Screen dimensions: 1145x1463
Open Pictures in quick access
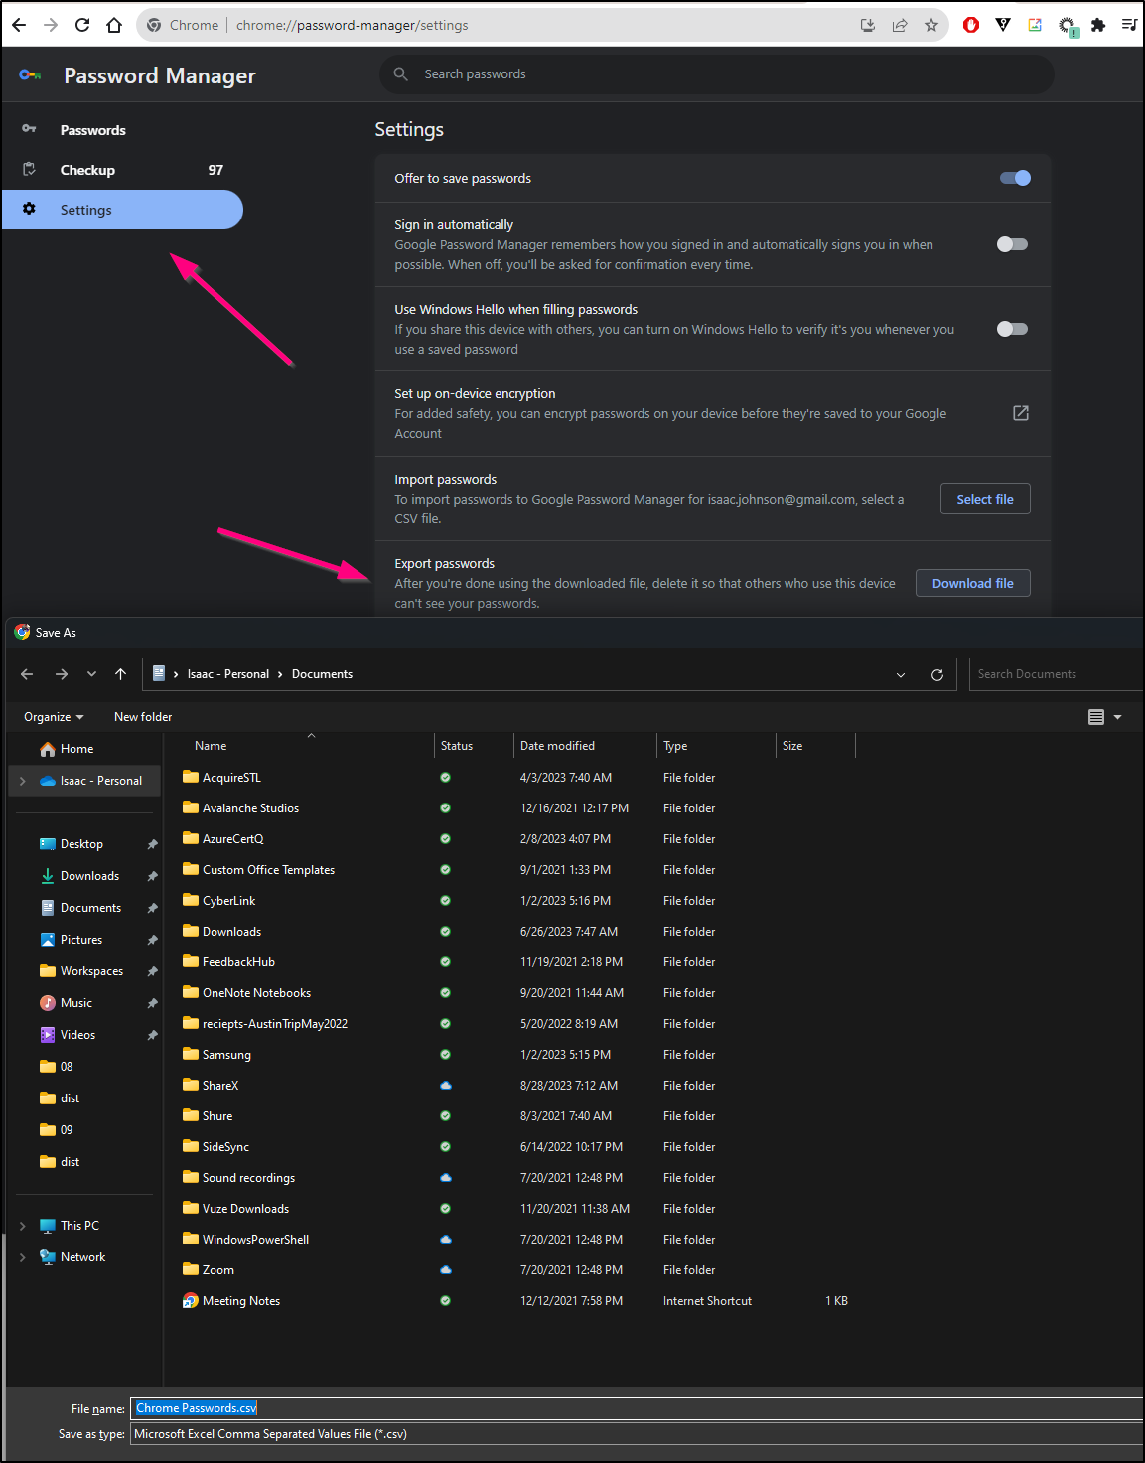click(x=80, y=940)
